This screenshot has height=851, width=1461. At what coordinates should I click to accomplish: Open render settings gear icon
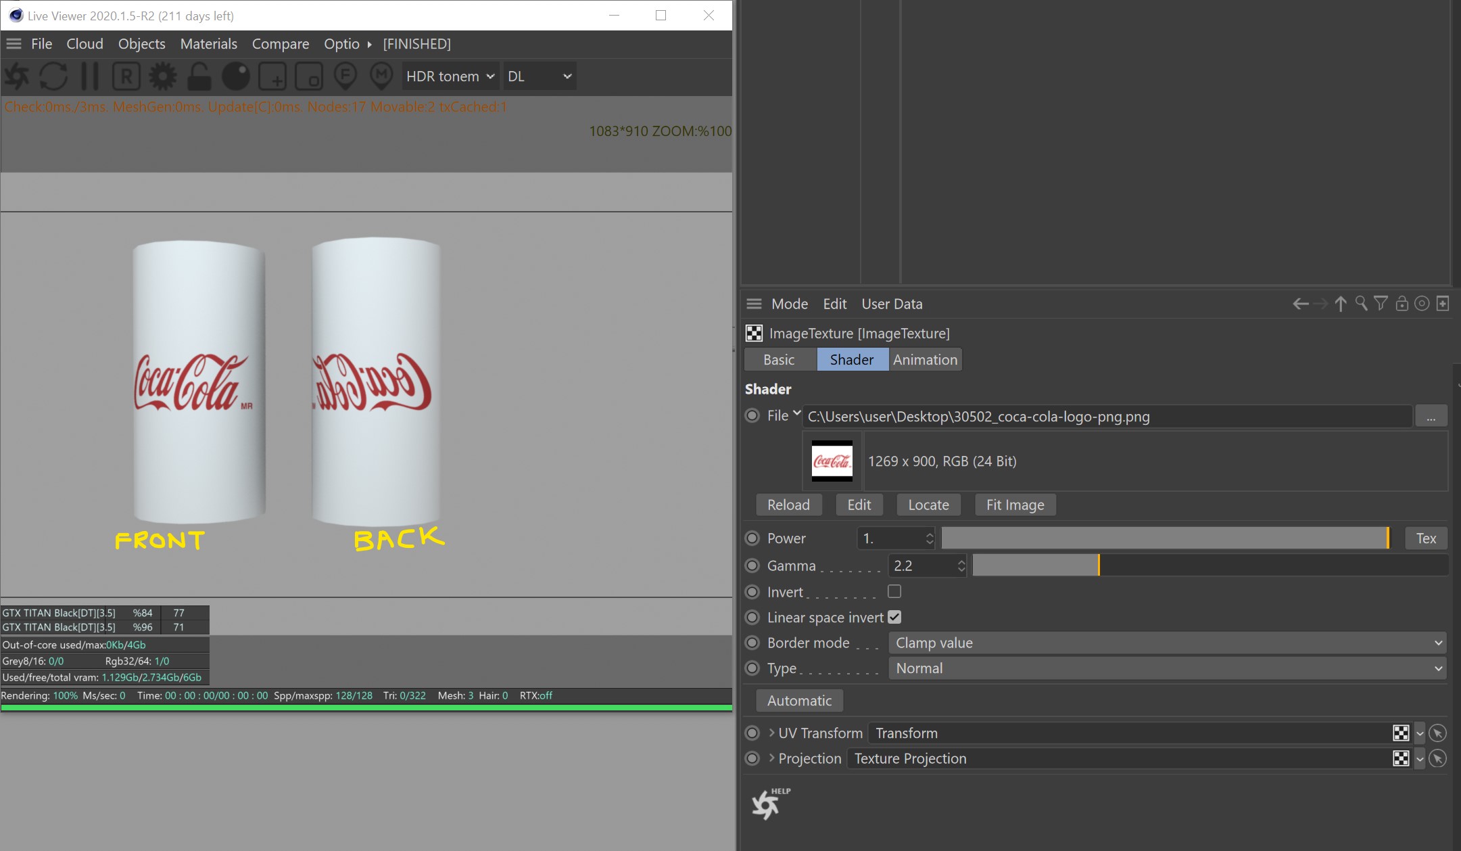162,76
